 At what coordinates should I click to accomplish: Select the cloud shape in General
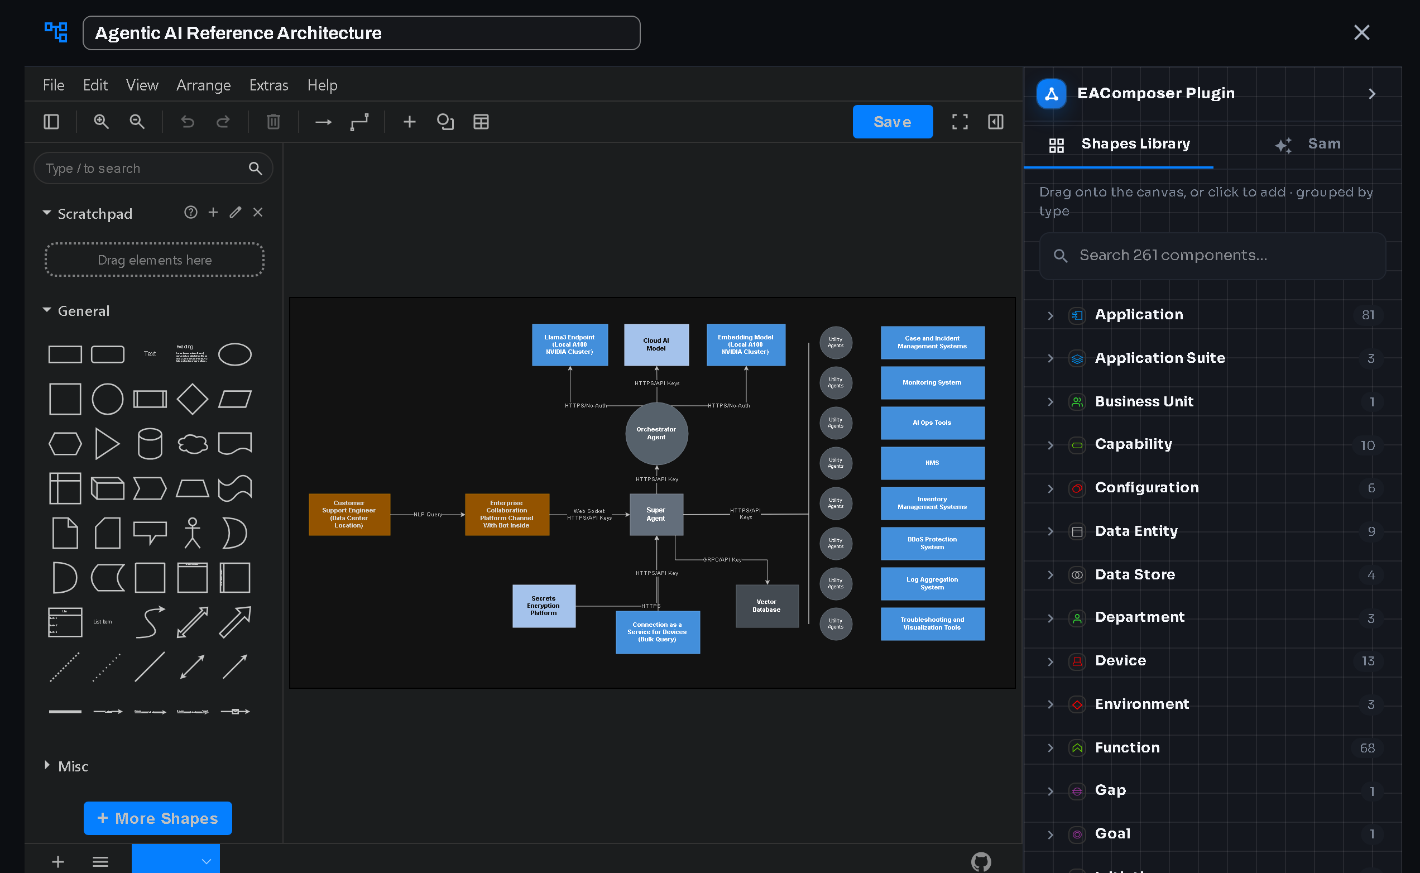click(x=192, y=444)
